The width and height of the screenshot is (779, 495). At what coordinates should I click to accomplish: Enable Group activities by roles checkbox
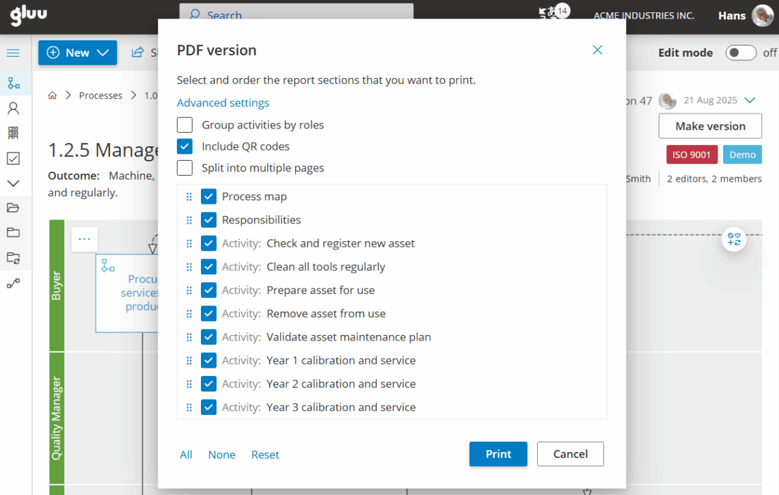pyautogui.click(x=184, y=125)
